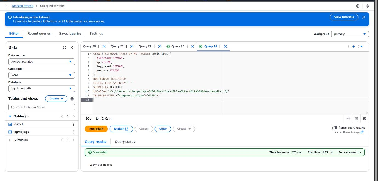This screenshot has width=378, height=181.
Task: Open the Query 23 tab options menu
Action: point(187,46)
